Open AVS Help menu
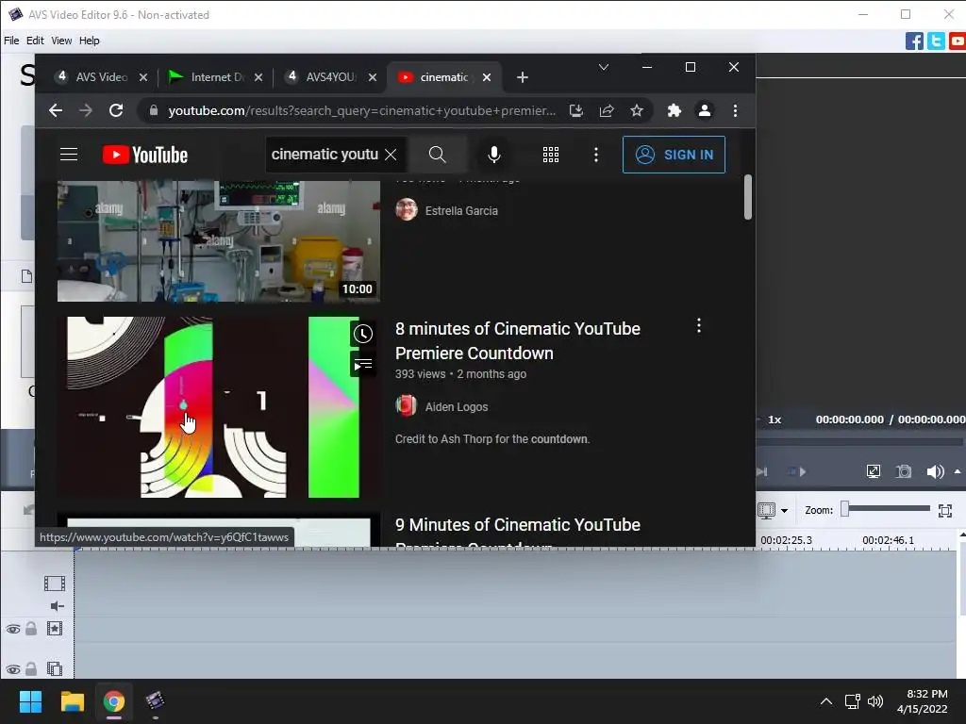The height and width of the screenshot is (724, 966). click(90, 41)
